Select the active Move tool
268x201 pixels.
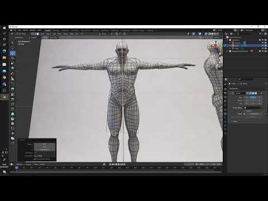coord(12,53)
